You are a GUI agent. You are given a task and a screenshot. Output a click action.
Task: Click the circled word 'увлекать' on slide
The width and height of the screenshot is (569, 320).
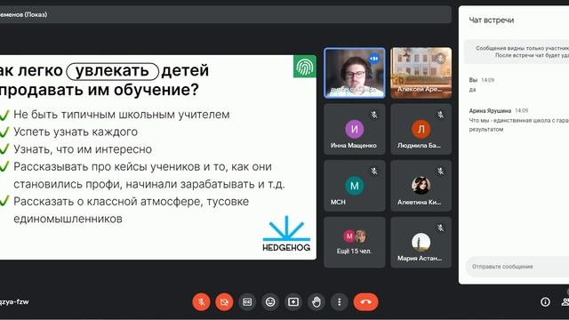click(113, 71)
